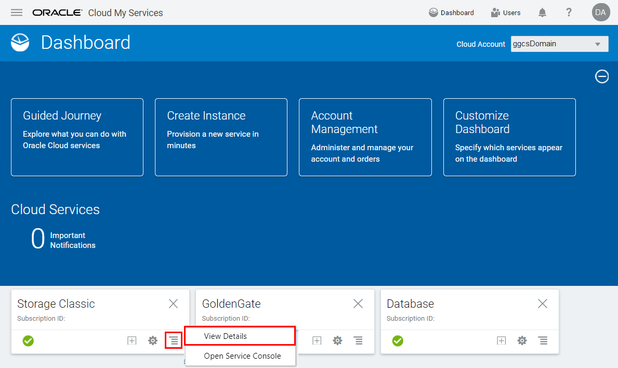The height and width of the screenshot is (368, 618).
Task: Remove the Storage Classic tile with its X
Action: click(x=173, y=304)
